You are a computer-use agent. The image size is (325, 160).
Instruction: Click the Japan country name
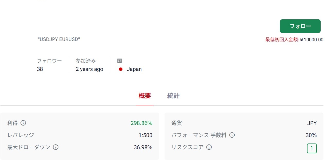[134, 69]
